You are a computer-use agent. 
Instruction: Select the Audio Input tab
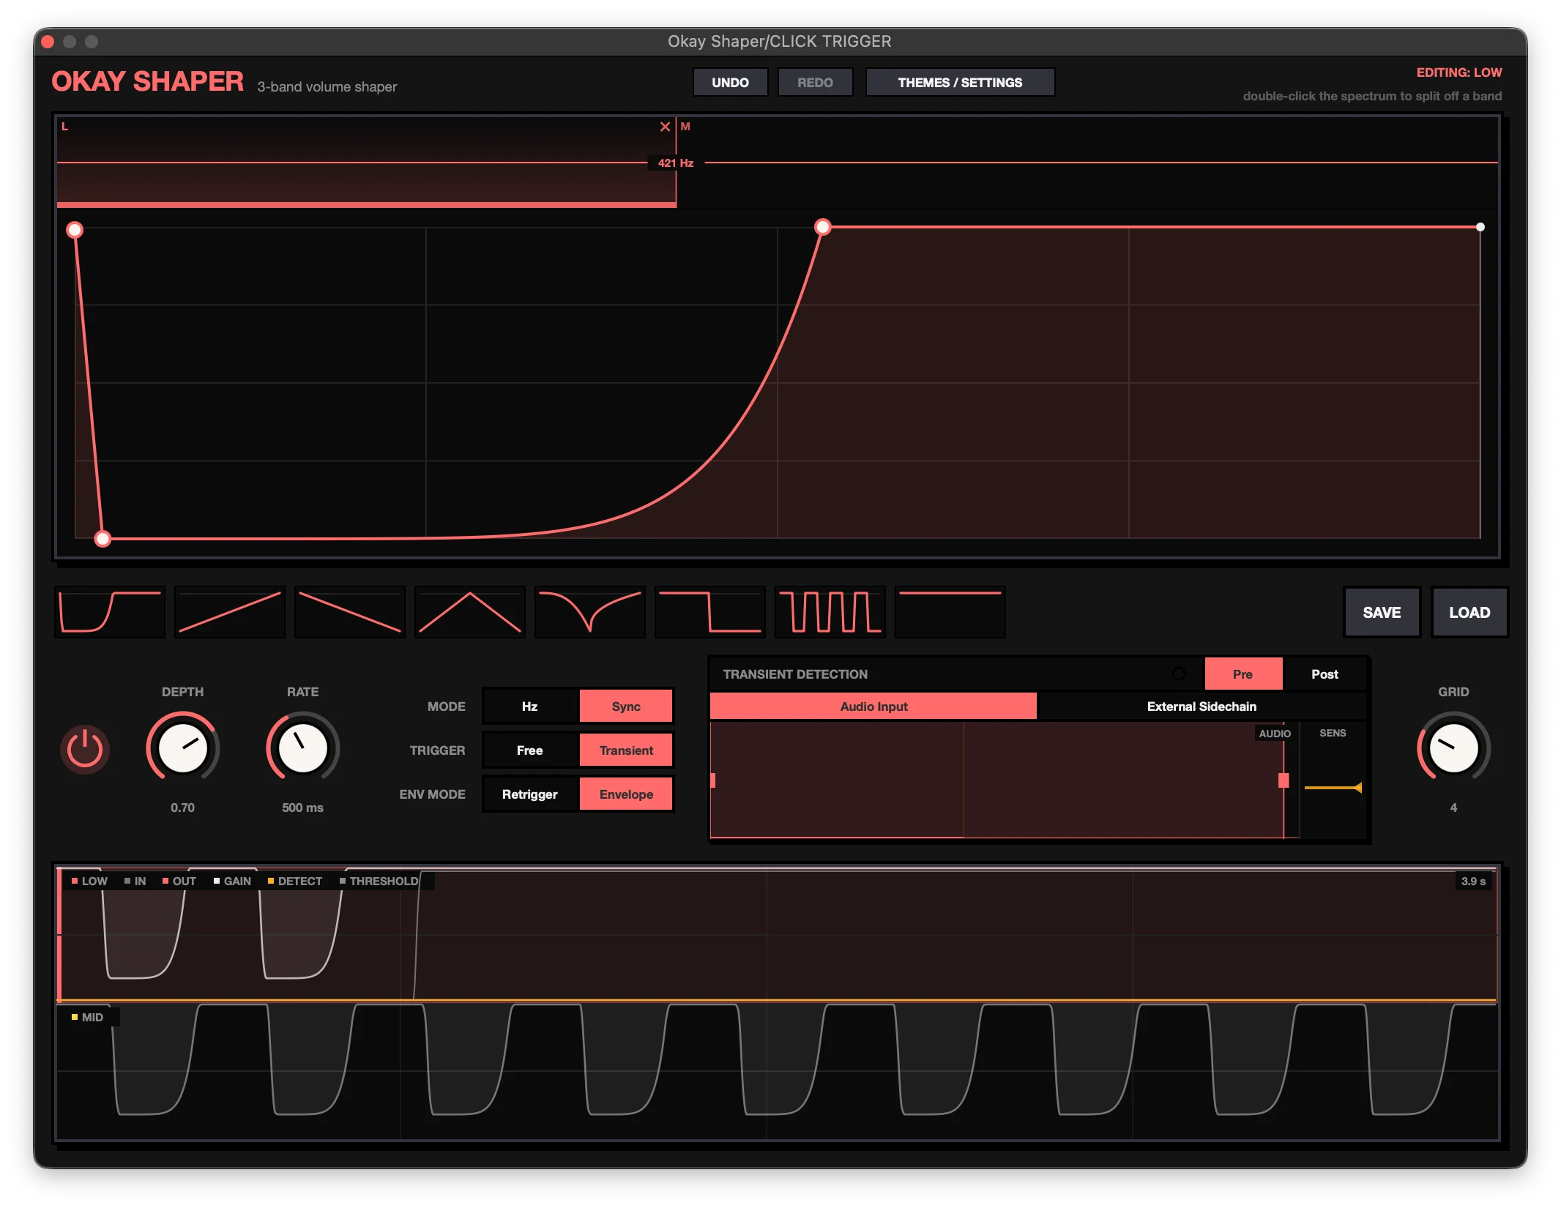click(873, 706)
